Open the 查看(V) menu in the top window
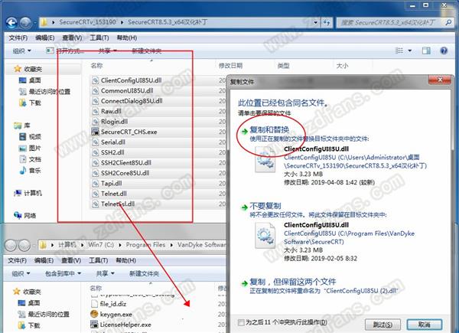Screen dimensions: 459x333 (72, 38)
